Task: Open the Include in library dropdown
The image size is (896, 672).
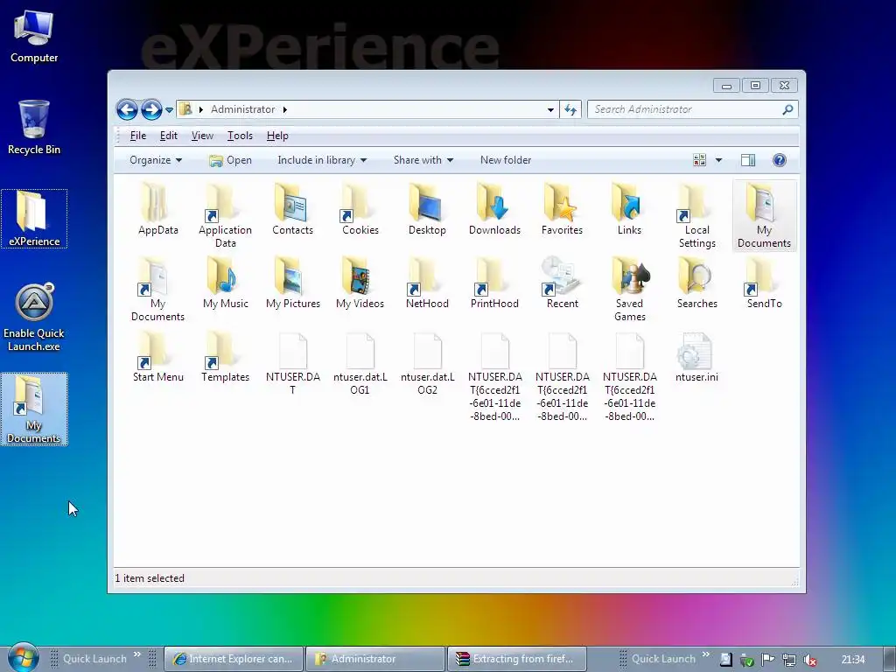Action: tap(322, 160)
